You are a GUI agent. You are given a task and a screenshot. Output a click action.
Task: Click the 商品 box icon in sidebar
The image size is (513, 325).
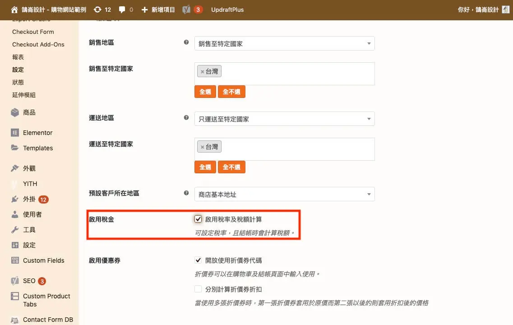click(15, 112)
